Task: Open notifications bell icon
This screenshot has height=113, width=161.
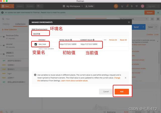Action: (132, 6)
